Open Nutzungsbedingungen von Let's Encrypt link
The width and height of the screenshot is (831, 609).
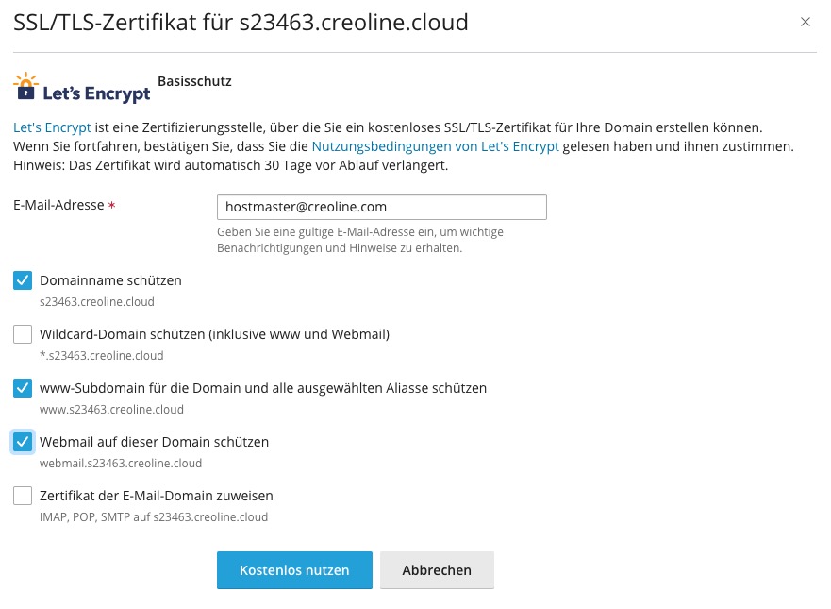[435, 146]
